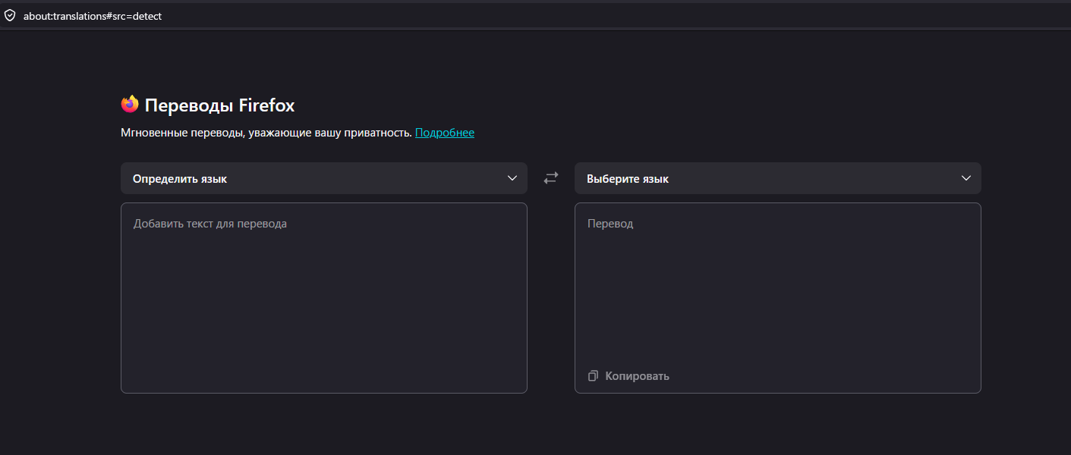This screenshot has width=1071, height=455.
Task: Open the Определить язык source dropdown
Action: pos(324,178)
